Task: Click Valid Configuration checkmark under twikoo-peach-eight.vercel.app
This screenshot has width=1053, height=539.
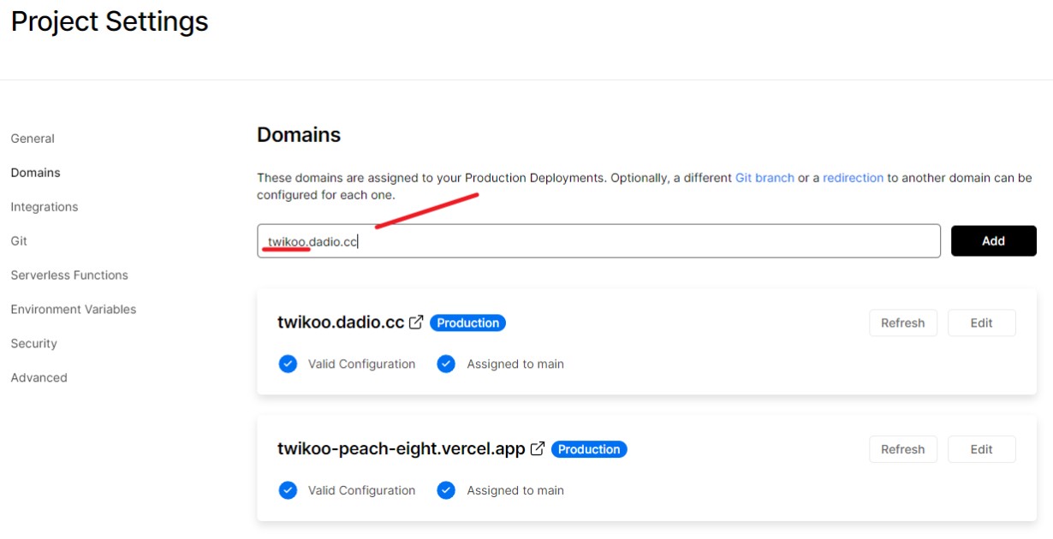Action: 288,490
